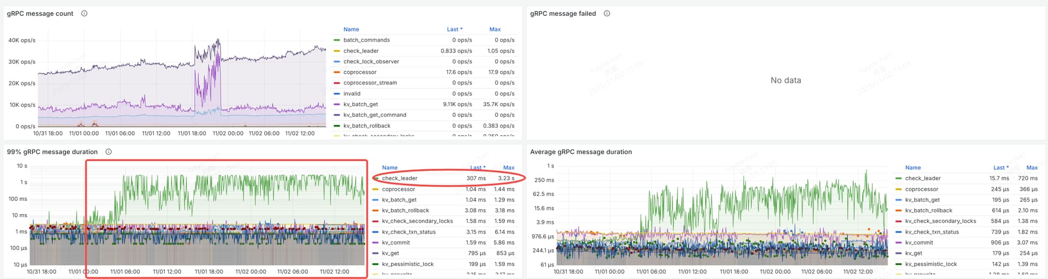The image size is (1048, 279).
Task: Click the 99% gRPC message duration title
Action: (52, 152)
